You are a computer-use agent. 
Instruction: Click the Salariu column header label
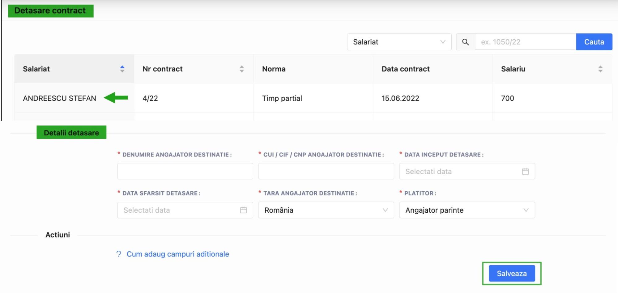(513, 69)
